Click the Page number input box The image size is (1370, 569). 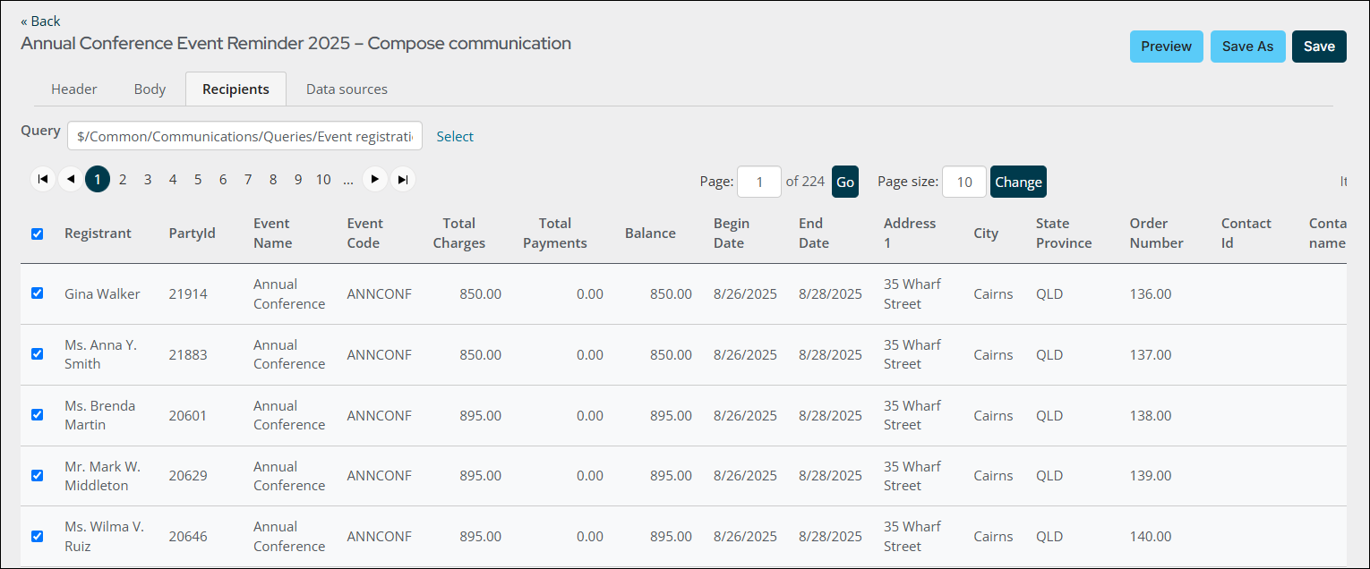point(758,182)
